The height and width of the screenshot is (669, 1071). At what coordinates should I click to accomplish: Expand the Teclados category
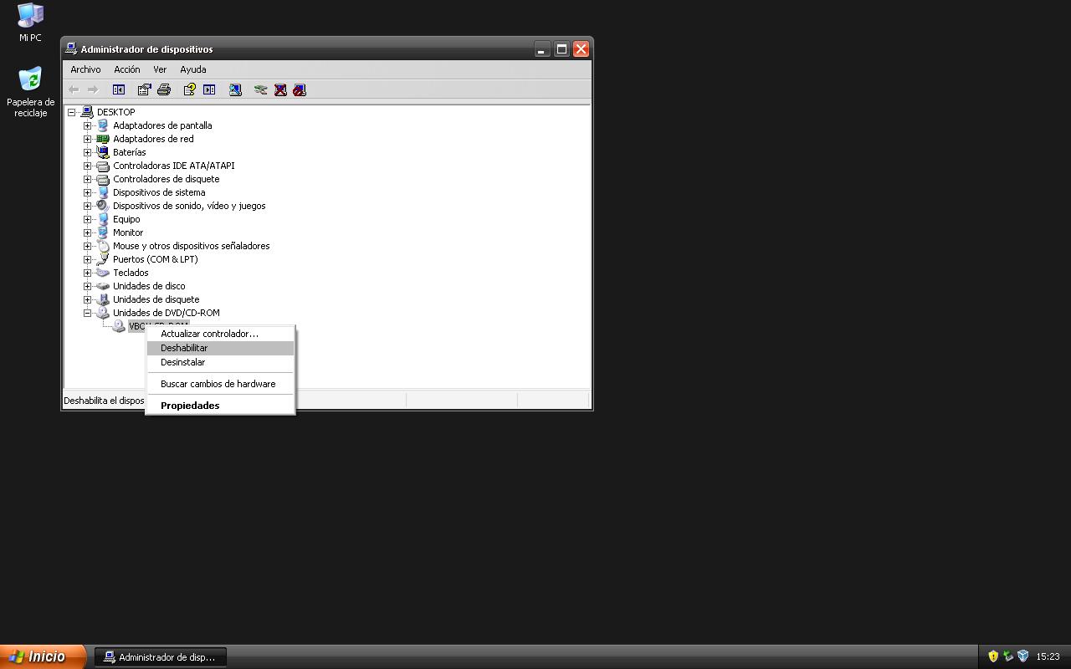click(x=87, y=273)
